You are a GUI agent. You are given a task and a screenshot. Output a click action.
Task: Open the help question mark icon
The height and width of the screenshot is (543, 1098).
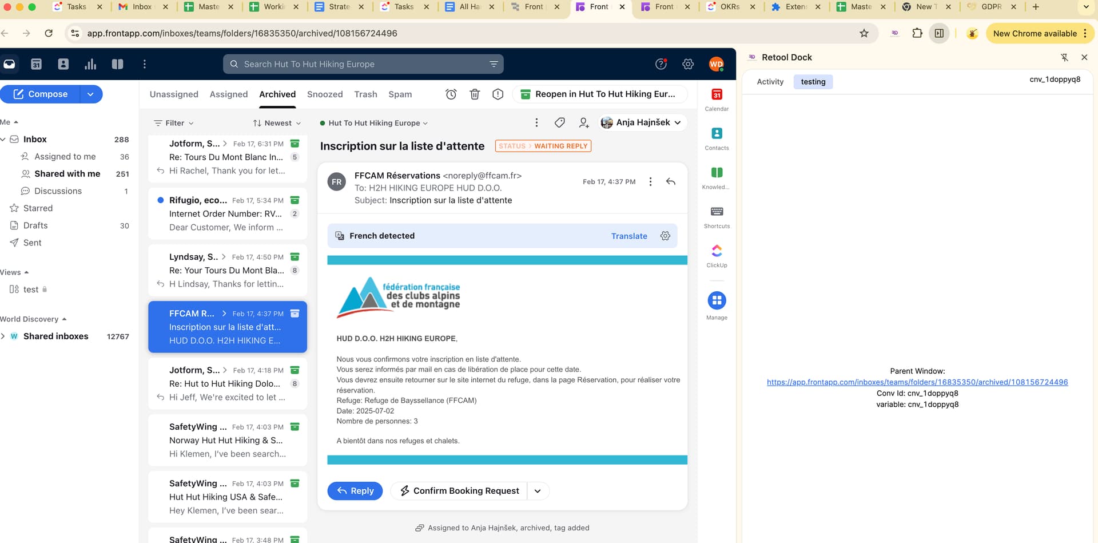(661, 64)
